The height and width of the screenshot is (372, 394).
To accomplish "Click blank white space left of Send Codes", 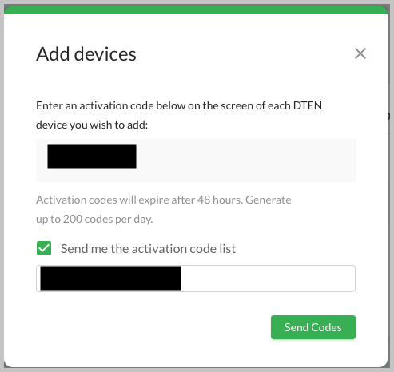I will (x=153, y=327).
